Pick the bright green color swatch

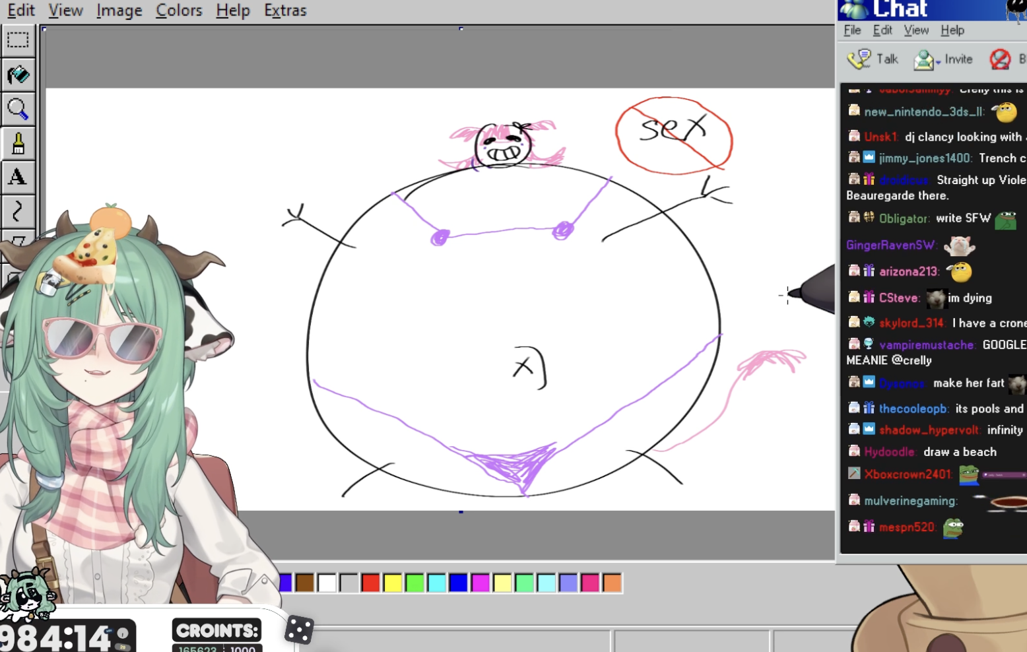(x=414, y=583)
